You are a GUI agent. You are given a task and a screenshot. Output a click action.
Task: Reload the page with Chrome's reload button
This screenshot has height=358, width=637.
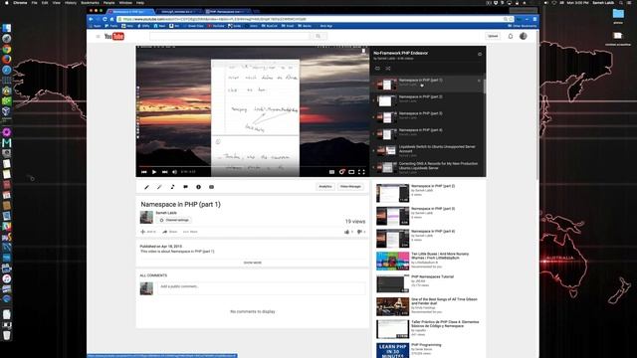click(x=105, y=19)
